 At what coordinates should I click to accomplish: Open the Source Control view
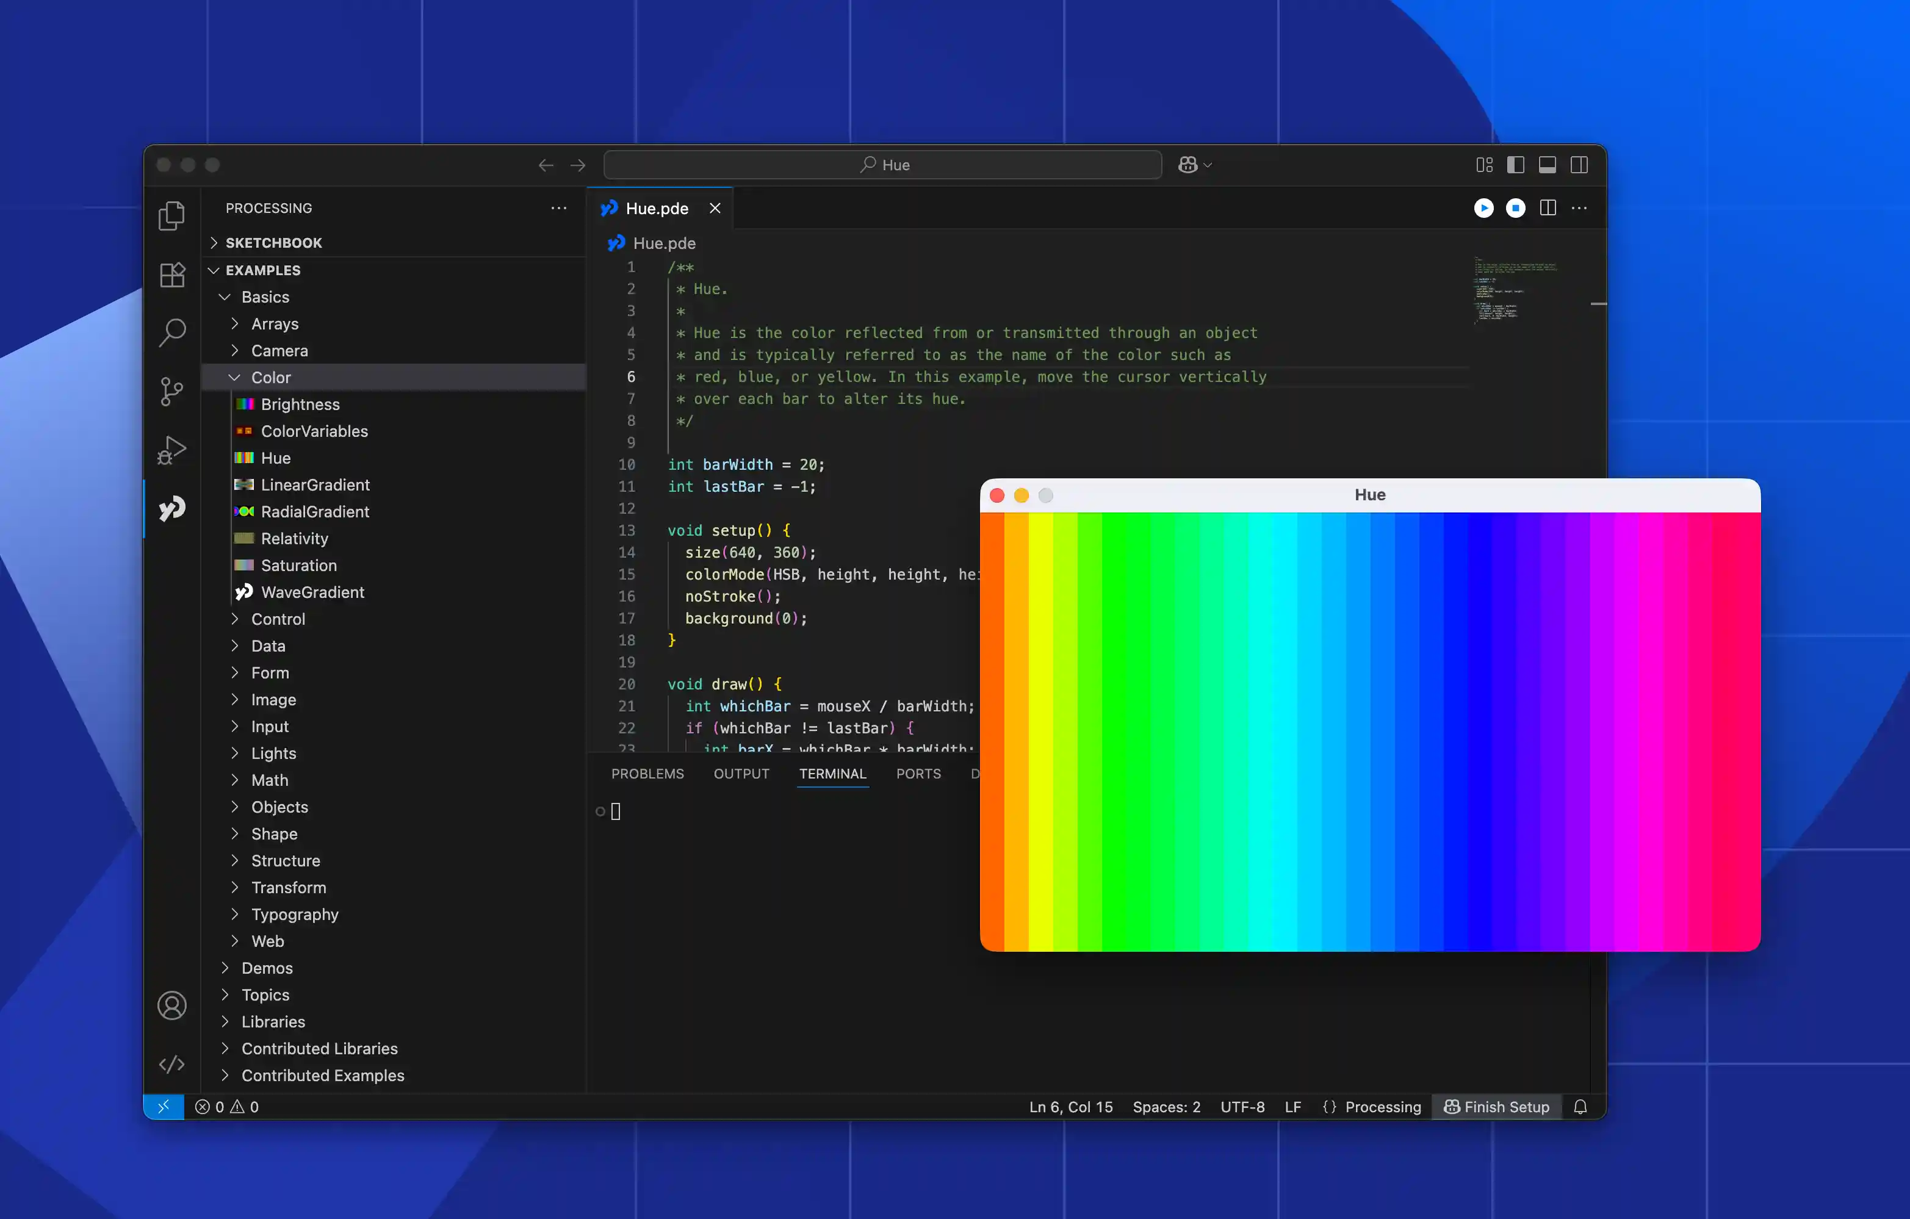[x=171, y=392]
